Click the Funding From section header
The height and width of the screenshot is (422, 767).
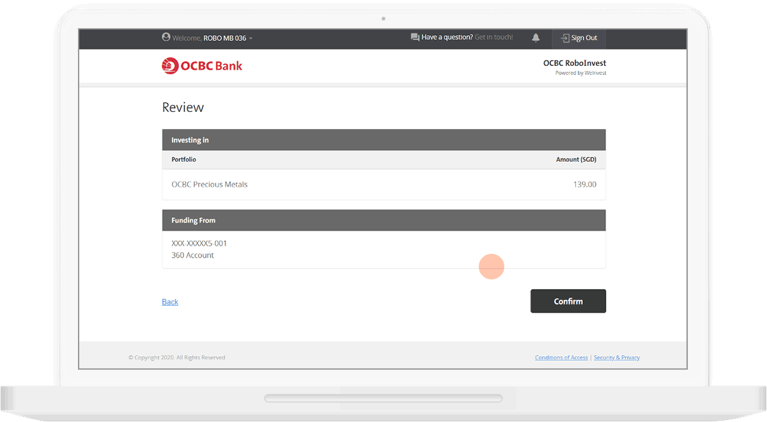(383, 220)
